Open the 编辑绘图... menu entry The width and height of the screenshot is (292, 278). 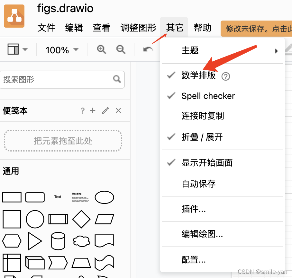pos(222,234)
